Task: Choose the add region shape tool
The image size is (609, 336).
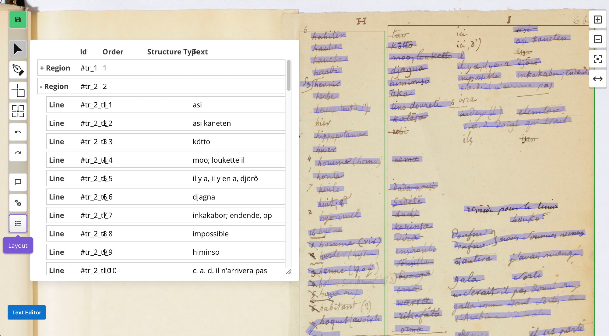Action: [18, 90]
